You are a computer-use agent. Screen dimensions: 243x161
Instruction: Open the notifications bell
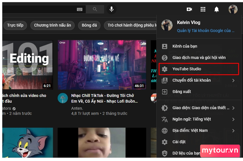click(x=217, y=9)
